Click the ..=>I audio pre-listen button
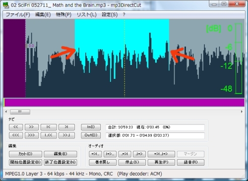Screen dimensions: 248x181 (124, 154)
